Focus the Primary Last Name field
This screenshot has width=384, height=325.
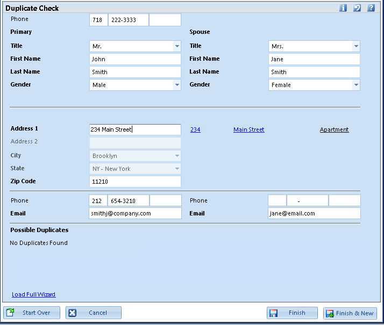point(135,72)
